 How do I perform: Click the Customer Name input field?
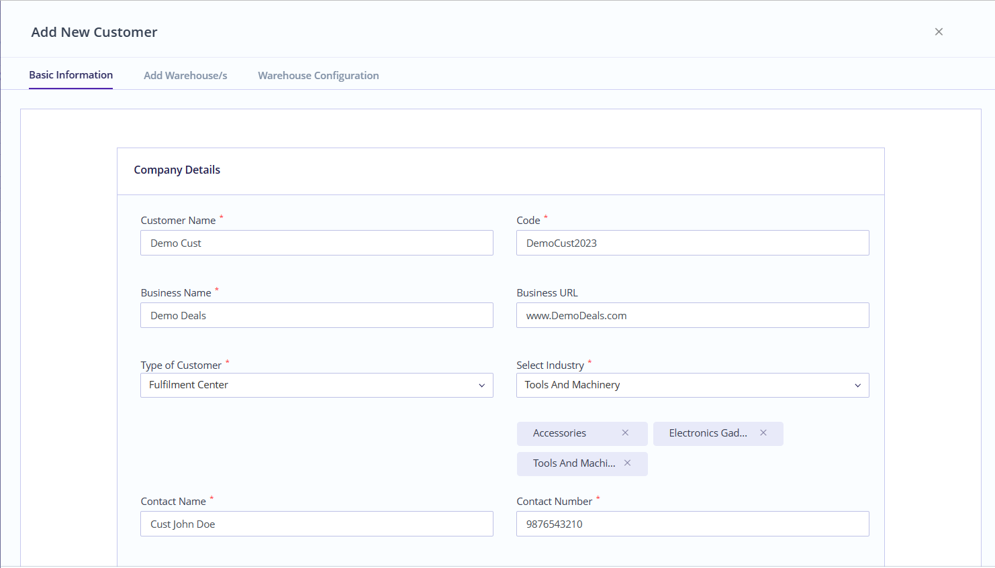pos(316,243)
